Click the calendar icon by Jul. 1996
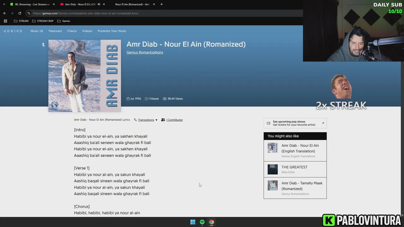This screenshot has width=404, height=227. (x=128, y=99)
